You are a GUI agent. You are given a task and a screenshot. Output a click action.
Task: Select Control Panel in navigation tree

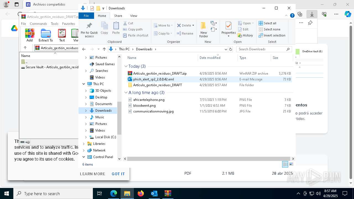click(103, 157)
